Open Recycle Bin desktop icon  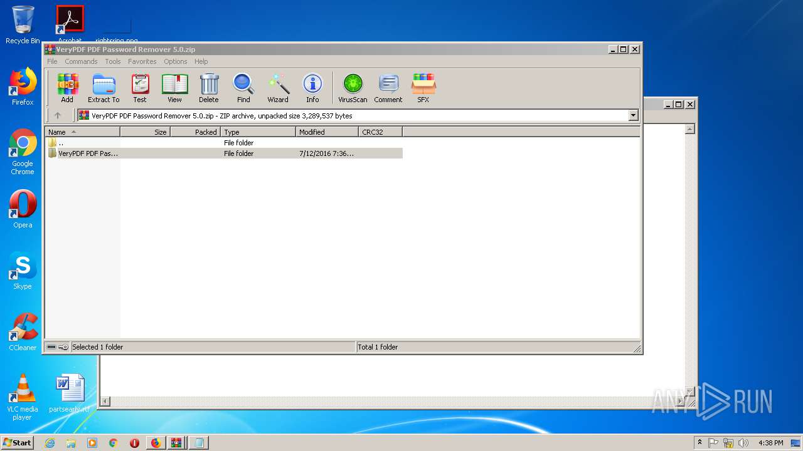(x=23, y=25)
